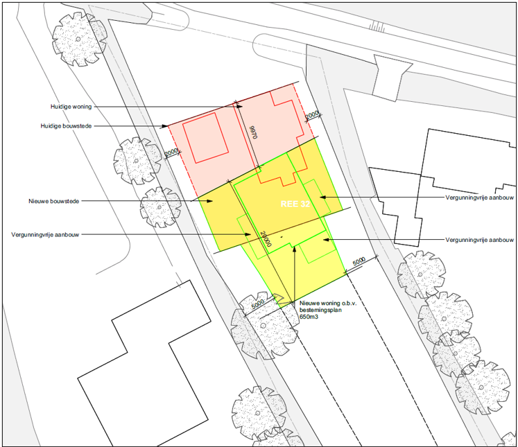Viewport: 518px width, 447px height.
Task: Select the tree symbol under the 5000 dimension
Action: coord(264,326)
